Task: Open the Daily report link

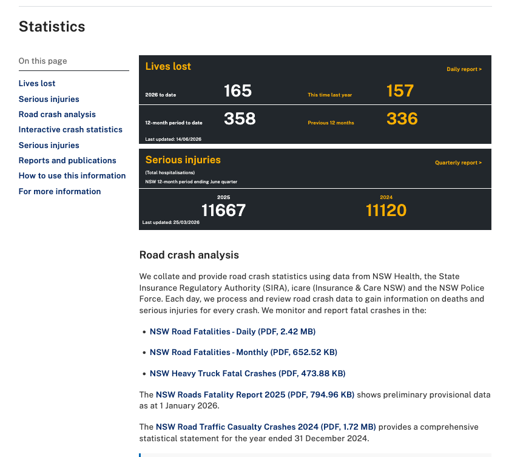Action: tap(464, 69)
